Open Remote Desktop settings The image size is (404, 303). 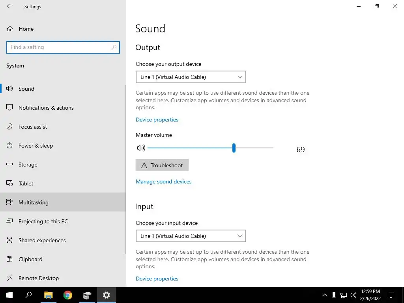pos(63,278)
